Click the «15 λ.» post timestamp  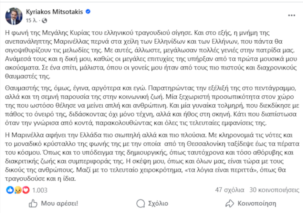[x=31, y=21]
